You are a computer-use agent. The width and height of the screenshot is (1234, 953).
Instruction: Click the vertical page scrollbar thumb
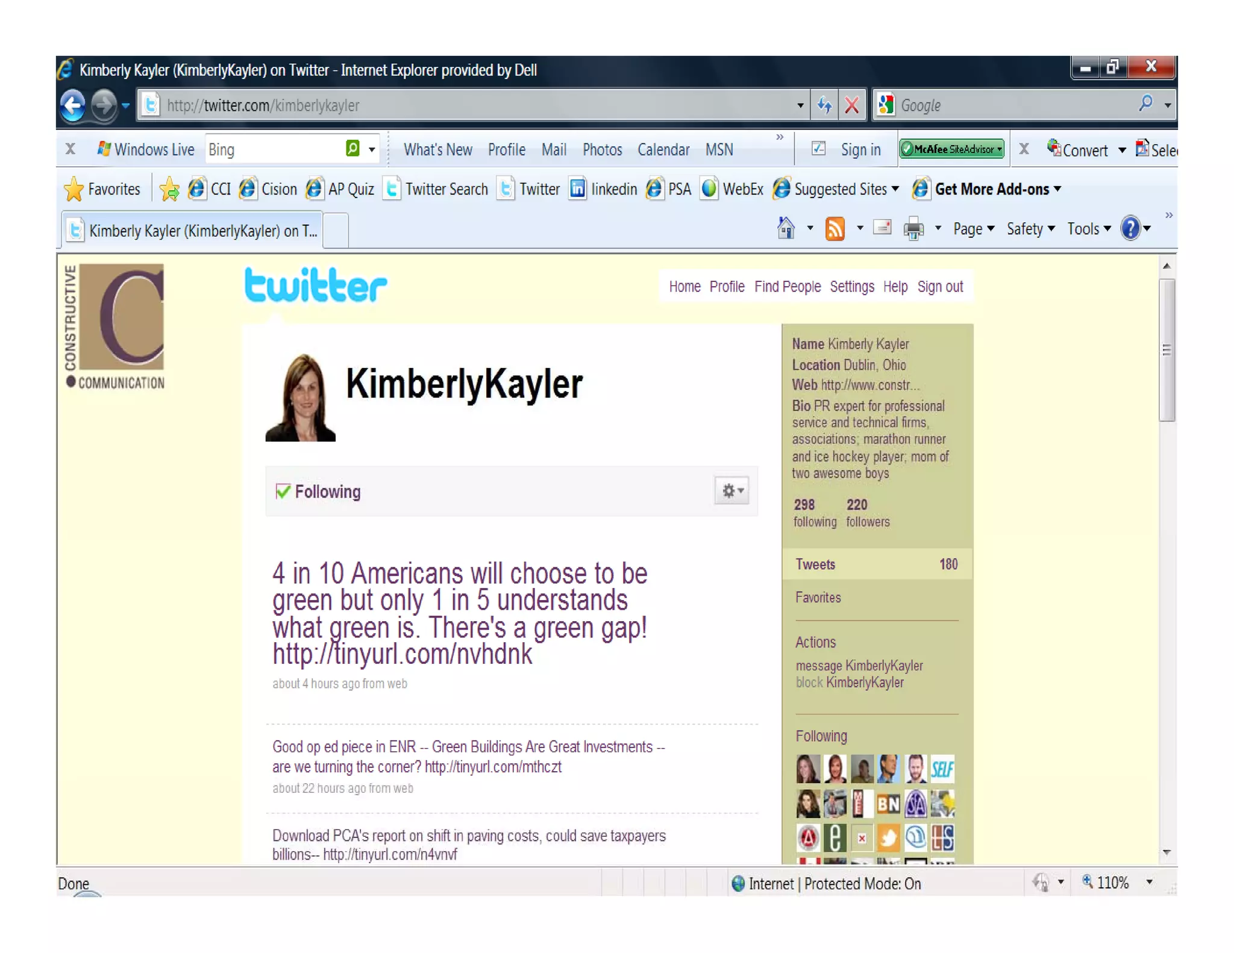1167,349
